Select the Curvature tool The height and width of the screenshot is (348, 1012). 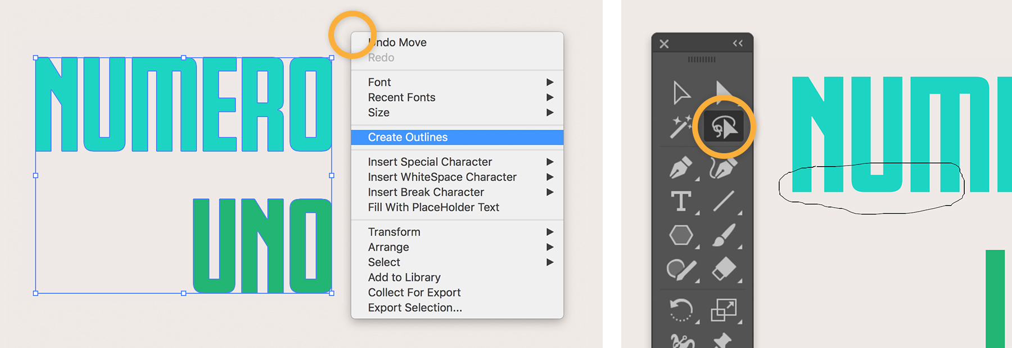[x=723, y=167]
